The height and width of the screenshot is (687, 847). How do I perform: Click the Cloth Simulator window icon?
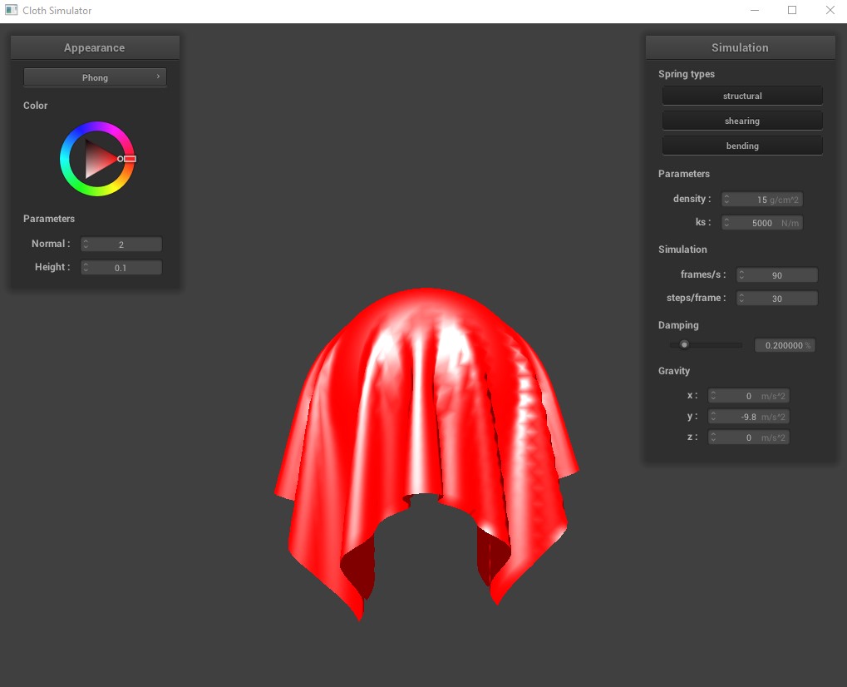coord(11,10)
